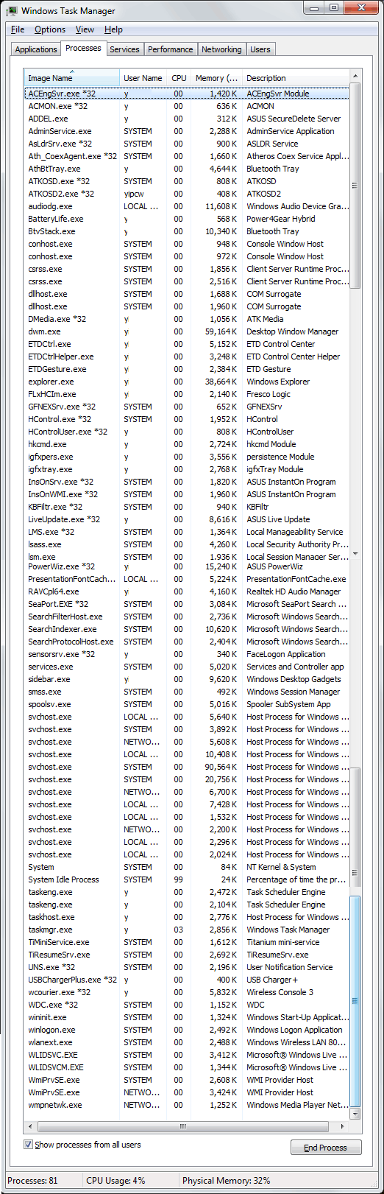Select the AthBtTray.exe process
Screen dimensions: 384x1194
(x=187, y=169)
